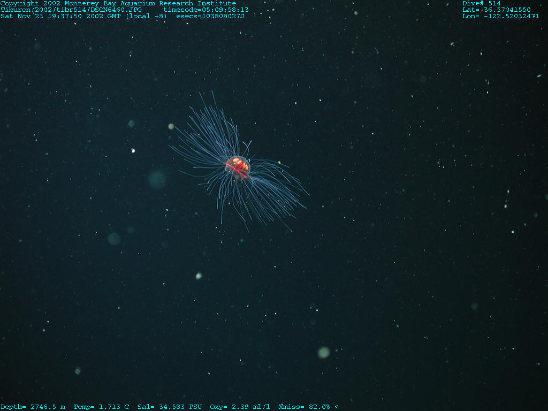Image resolution: width=548 pixels, height=411 pixels.
Task: Click the red bell of the jellyfish
Action: [238, 167]
